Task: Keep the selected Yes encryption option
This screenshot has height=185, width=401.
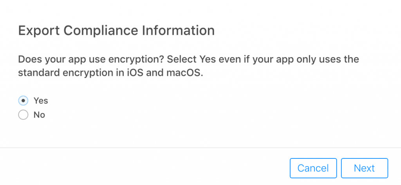Action: click(23, 101)
